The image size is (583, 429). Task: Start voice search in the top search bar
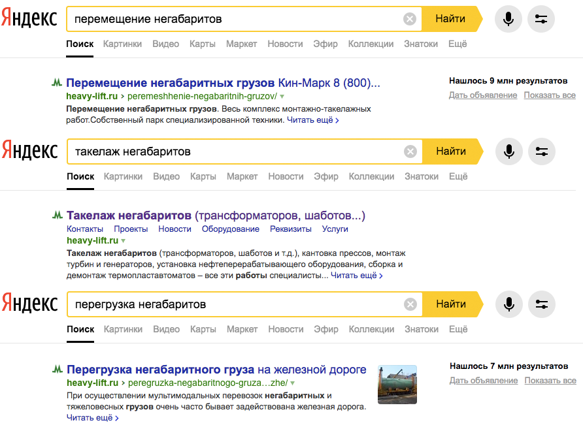point(508,19)
